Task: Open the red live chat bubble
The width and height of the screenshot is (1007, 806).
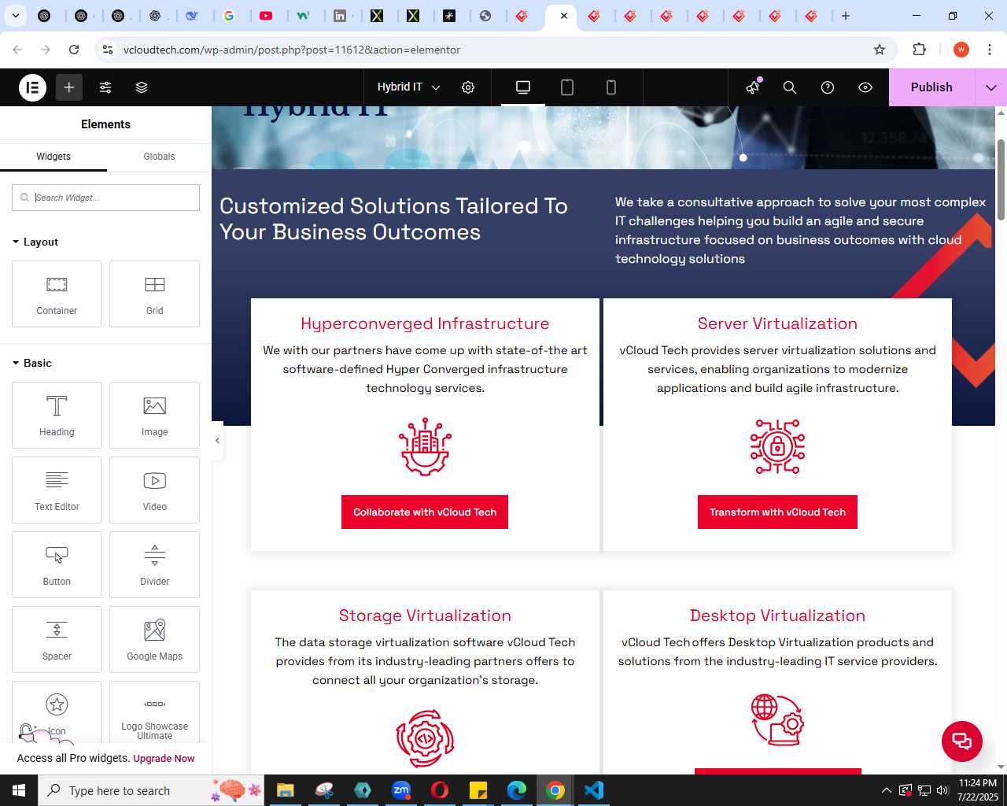Action: point(962,741)
